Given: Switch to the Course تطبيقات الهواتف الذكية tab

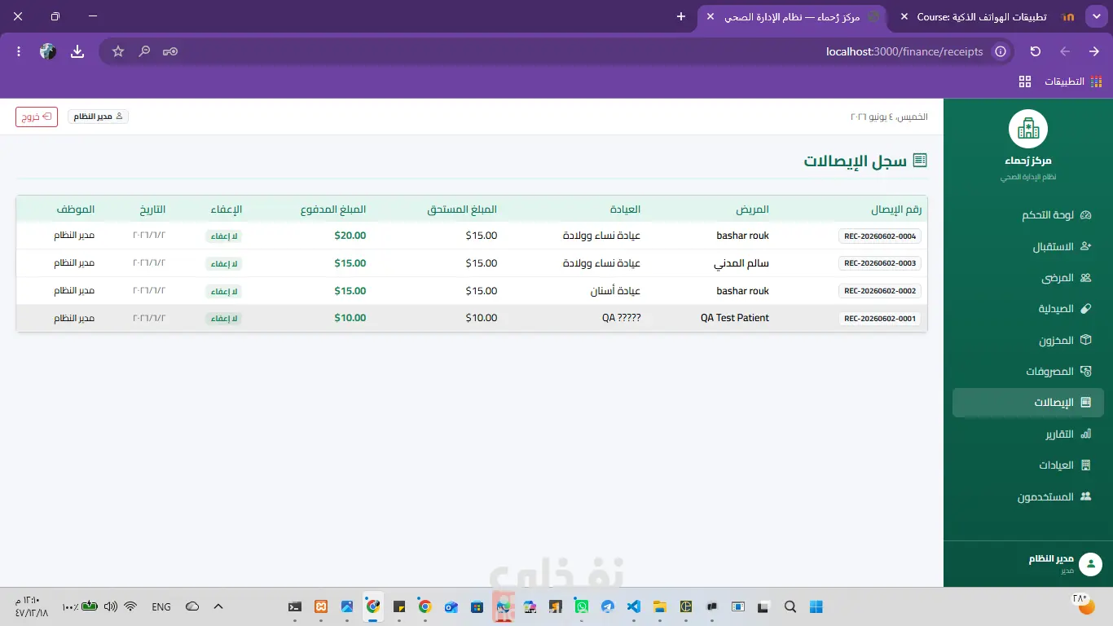Looking at the screenshot, I should (983, 16).
